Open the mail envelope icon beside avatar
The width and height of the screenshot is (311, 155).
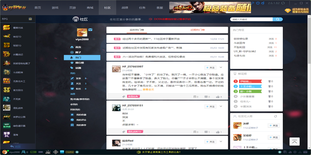pyautogui.click(x=90, y=30)
